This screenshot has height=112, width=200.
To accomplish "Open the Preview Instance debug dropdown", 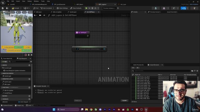I will click(109, 8).
